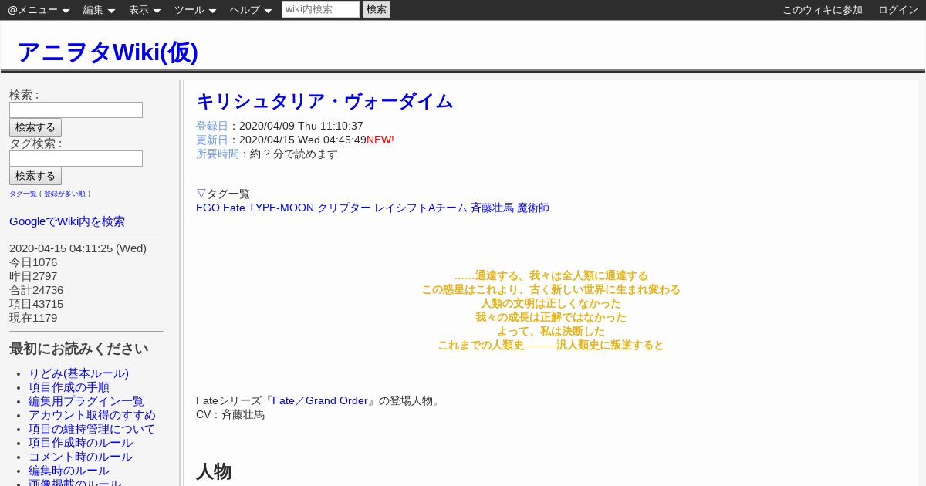Focus the wiki内検索 search field
The height and width of the screenshot is (486, 926).
[320, 9]
